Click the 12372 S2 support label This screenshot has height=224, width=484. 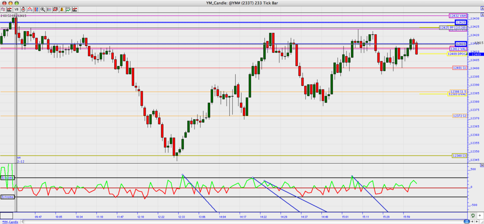(x=459, y=116)
